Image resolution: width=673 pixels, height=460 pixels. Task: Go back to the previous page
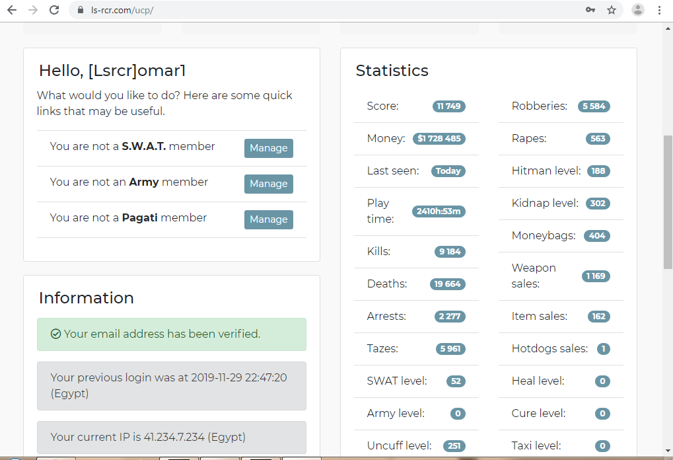tap(12, 10)
